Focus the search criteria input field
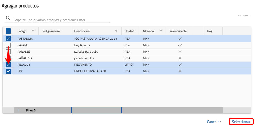The height and width of the screenshot is (127, 255). tap(61, 20)
